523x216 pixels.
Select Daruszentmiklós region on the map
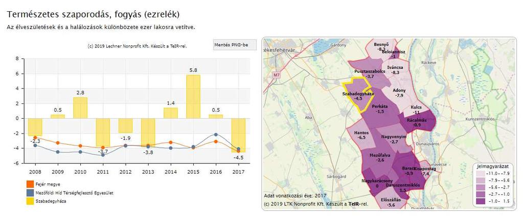402,188
